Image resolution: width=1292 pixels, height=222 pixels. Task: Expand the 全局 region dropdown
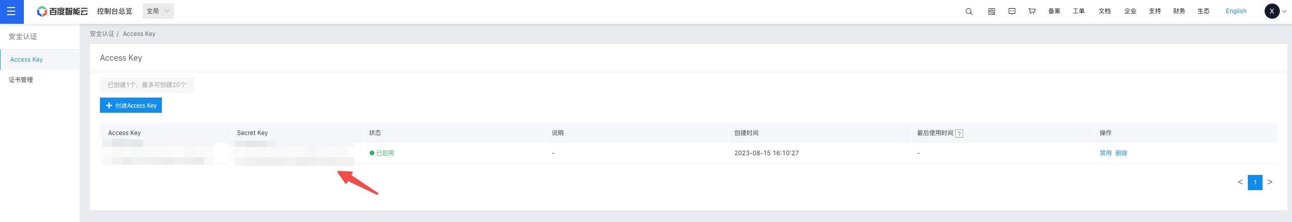(158, 11)
